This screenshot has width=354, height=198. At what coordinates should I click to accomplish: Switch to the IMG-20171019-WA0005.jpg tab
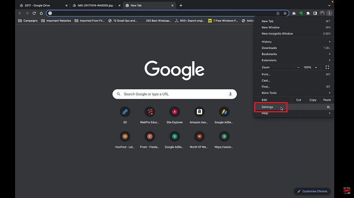click(x=96, y=5)
